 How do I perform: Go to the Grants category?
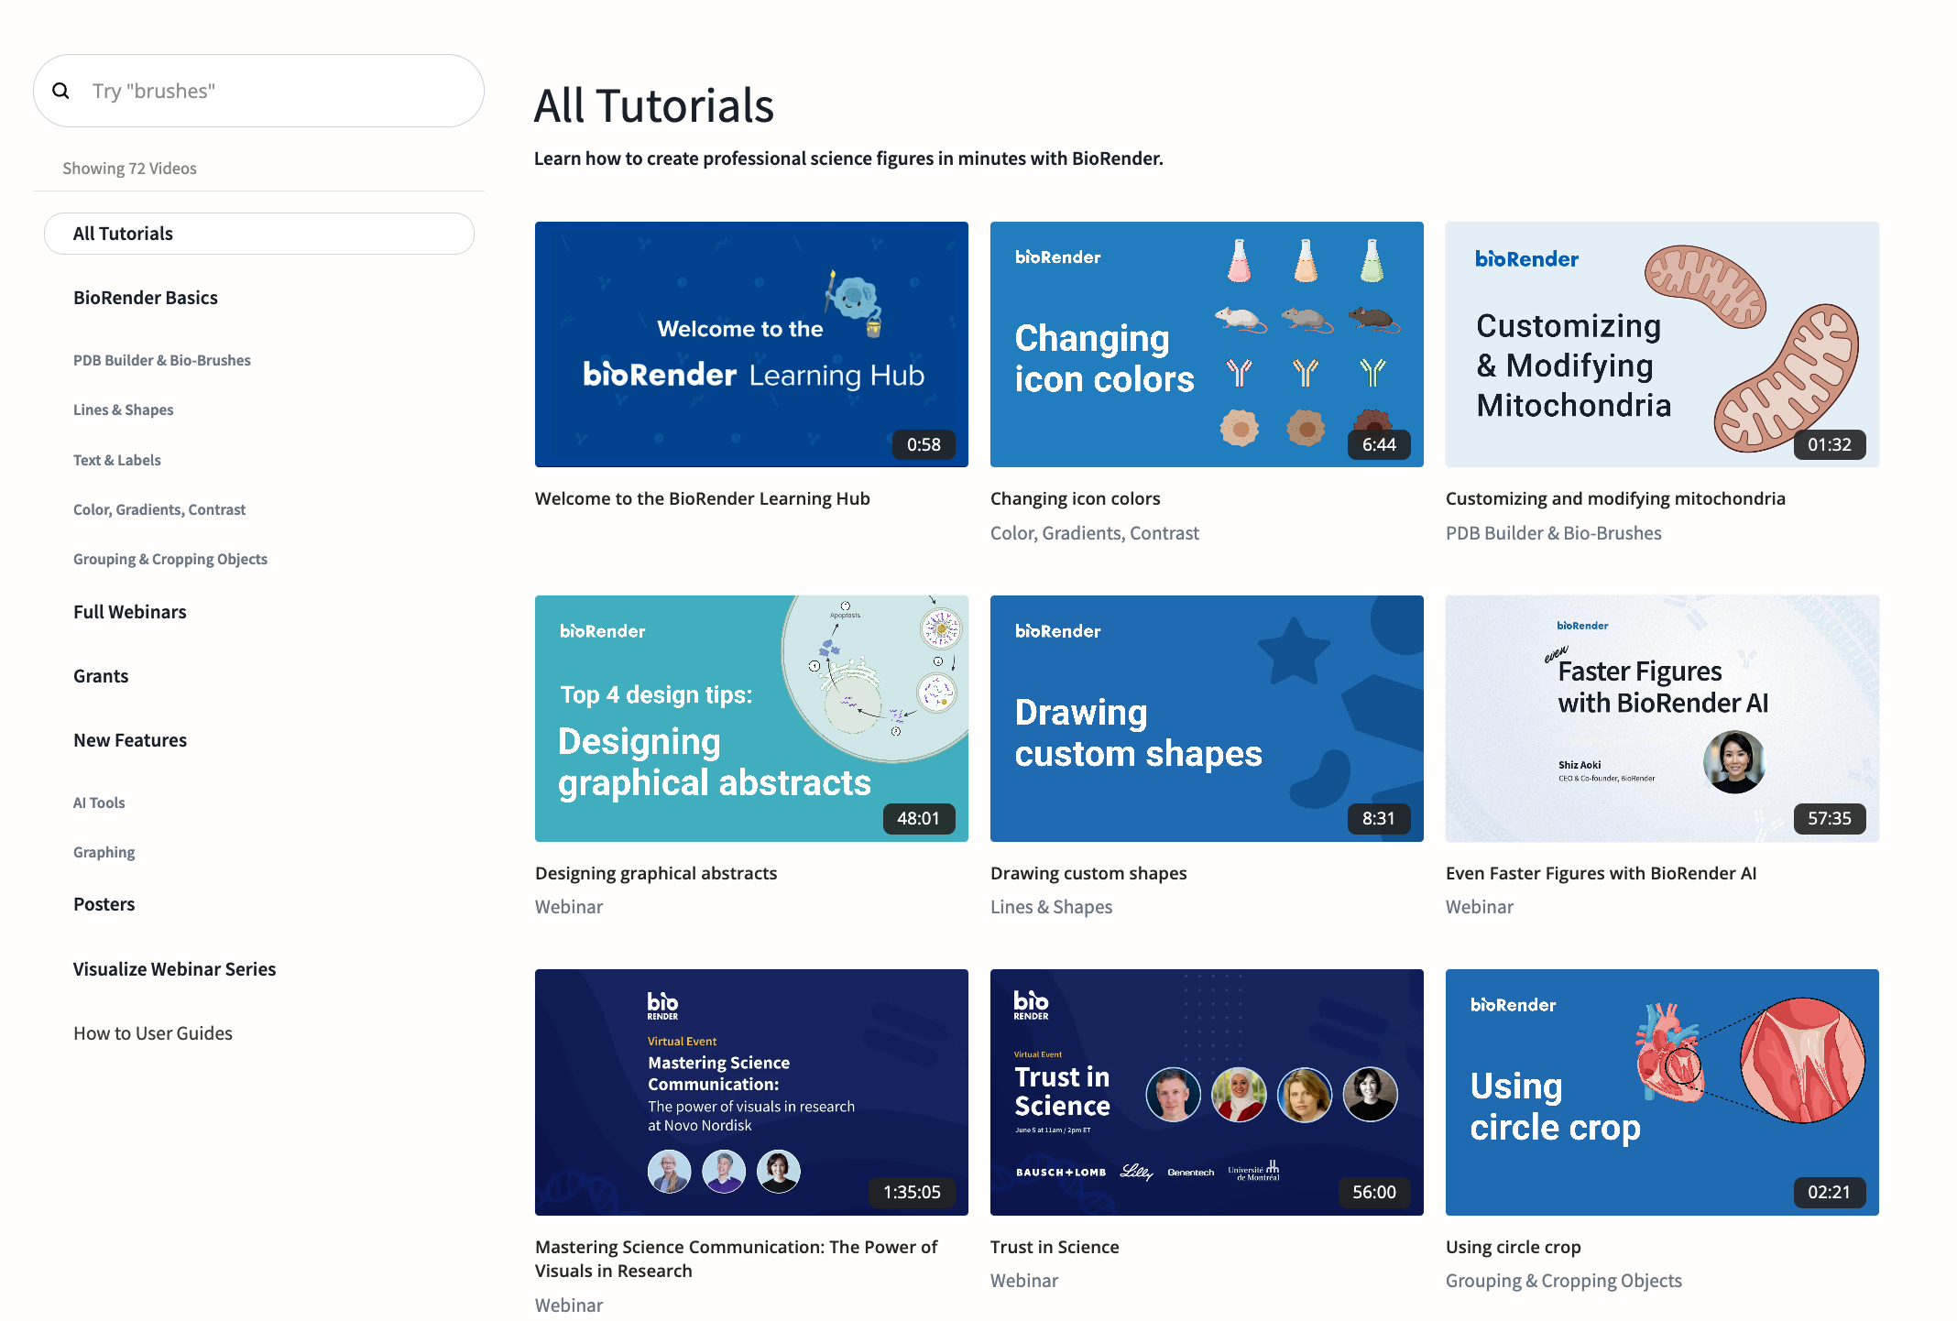[101, 676]
